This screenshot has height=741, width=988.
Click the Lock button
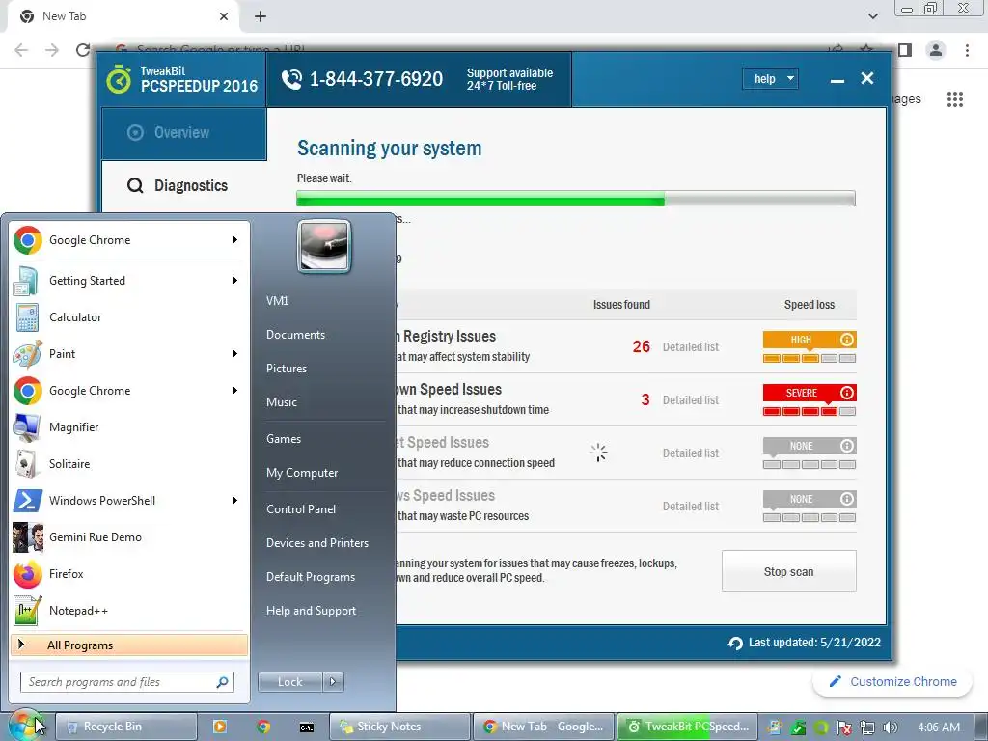(289, 682)
